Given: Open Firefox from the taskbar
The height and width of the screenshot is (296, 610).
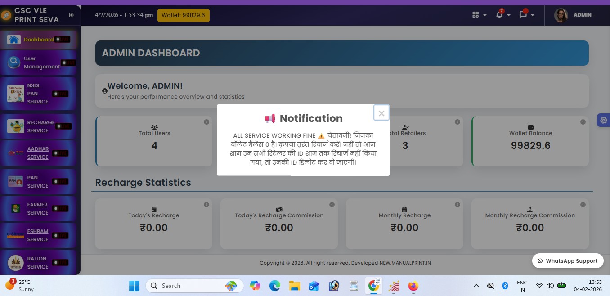Looking at the screenshot, I should click(x=413, y=286).
